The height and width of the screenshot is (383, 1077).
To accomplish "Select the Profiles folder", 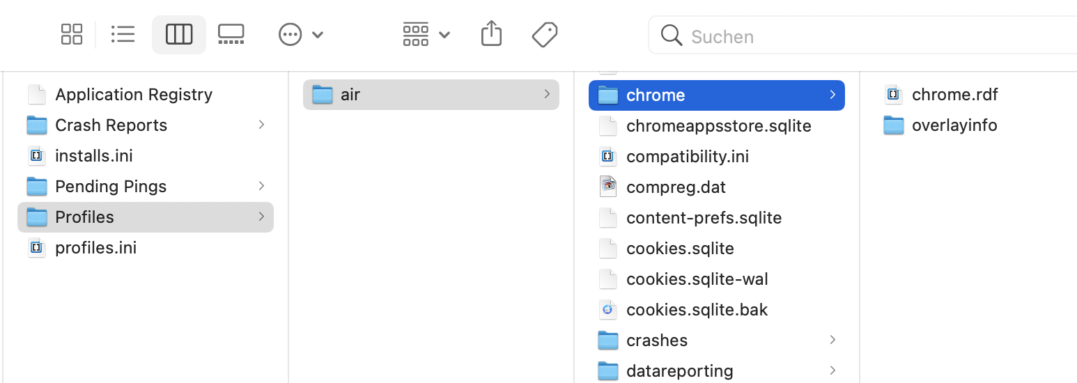I will (84, 217).
